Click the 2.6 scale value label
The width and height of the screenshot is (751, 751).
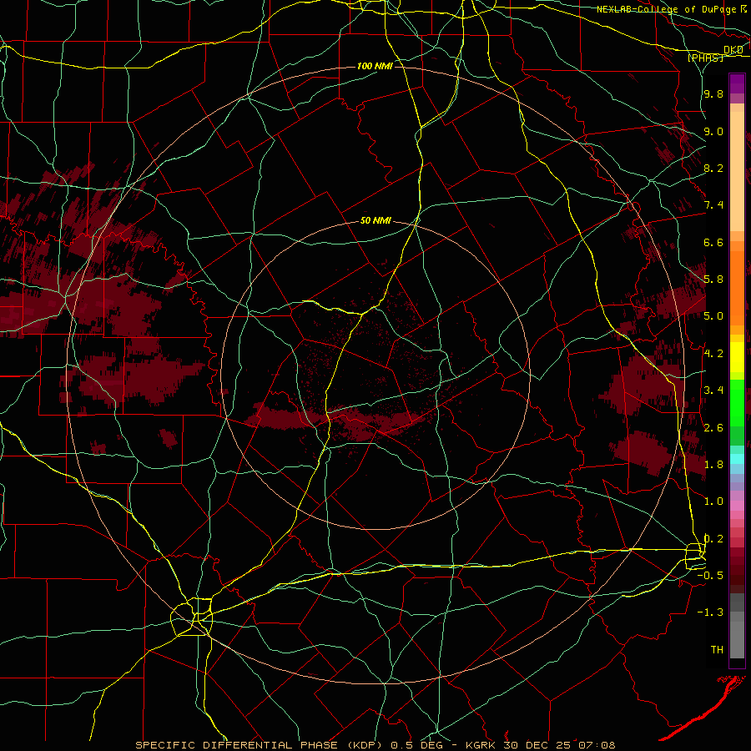[713, 428]
